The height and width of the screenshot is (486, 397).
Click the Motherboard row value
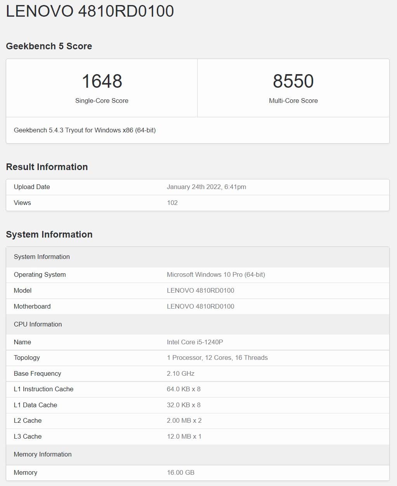[200, 306]
